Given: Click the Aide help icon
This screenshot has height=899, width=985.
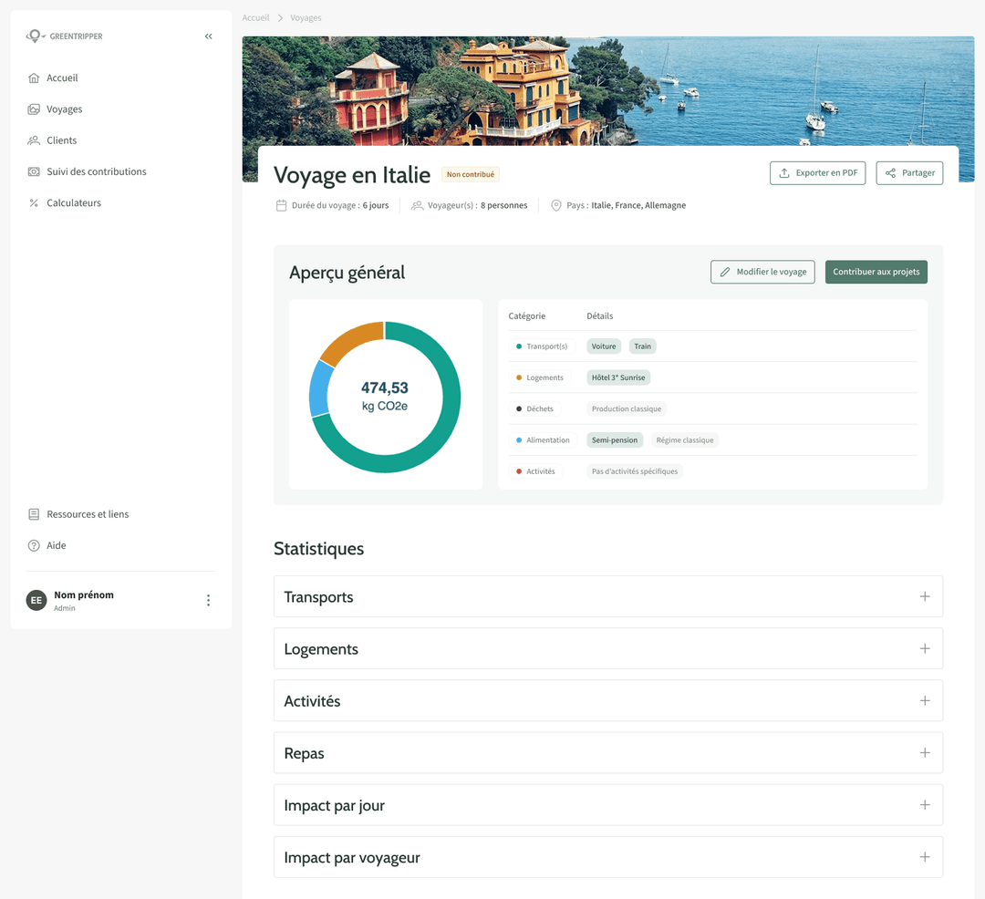Looking at the screenshot, I should [34, 545].
